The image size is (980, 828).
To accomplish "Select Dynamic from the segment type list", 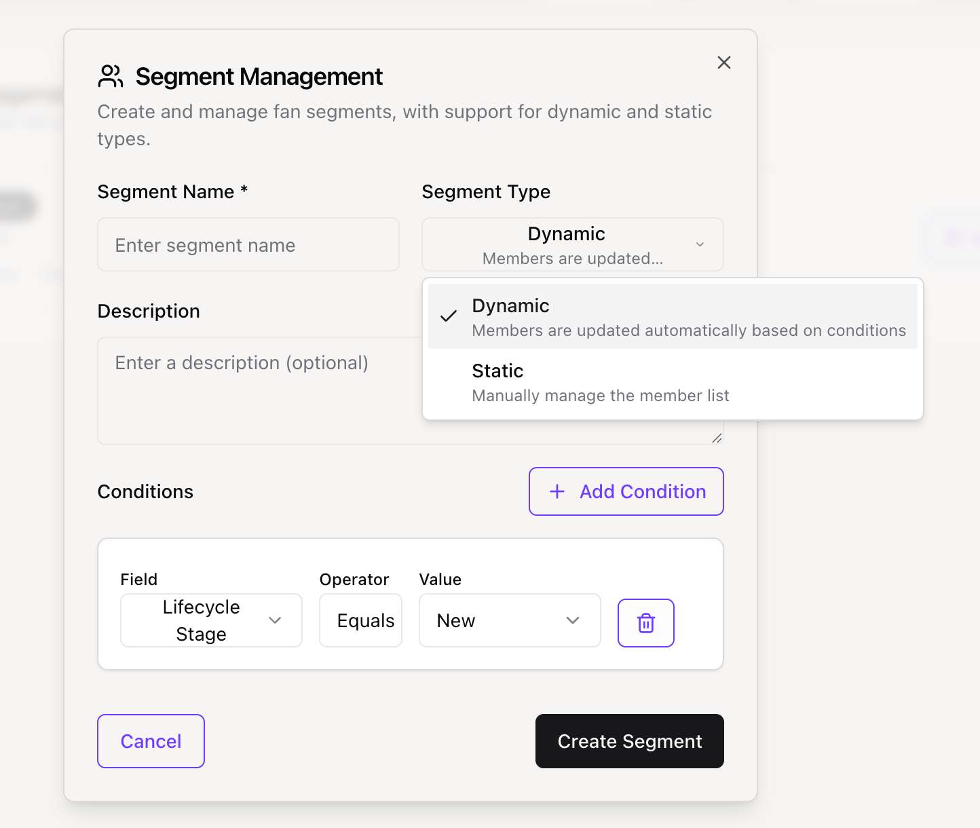I will [672, 317].
